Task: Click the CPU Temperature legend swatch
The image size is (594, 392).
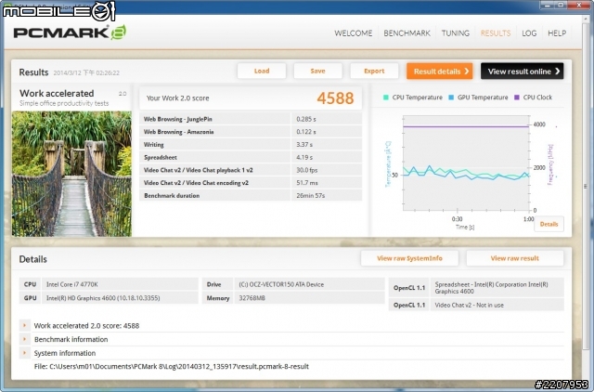Action: (386, 98)
